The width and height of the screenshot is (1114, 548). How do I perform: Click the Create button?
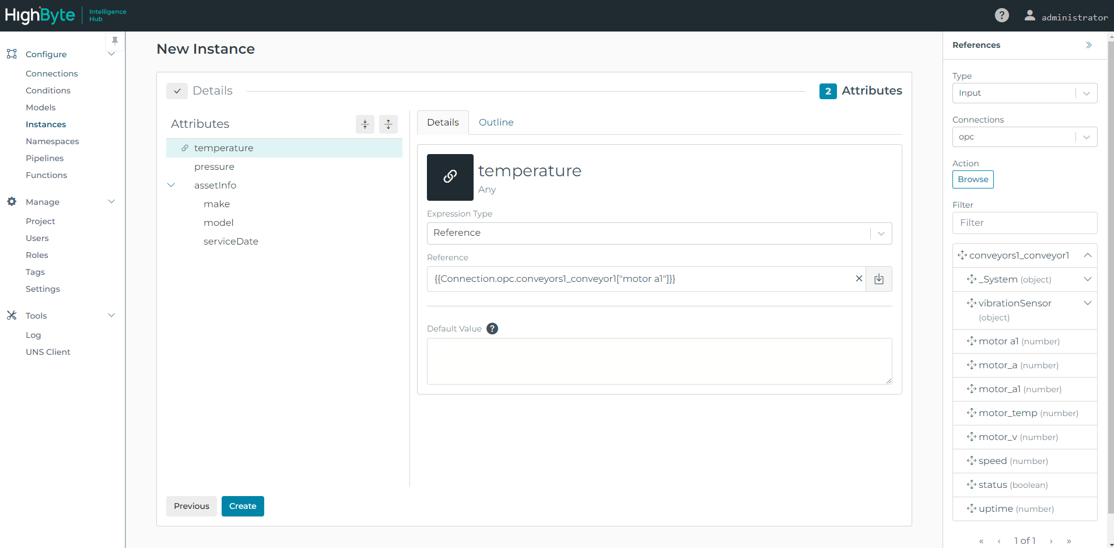click(243, 506)
